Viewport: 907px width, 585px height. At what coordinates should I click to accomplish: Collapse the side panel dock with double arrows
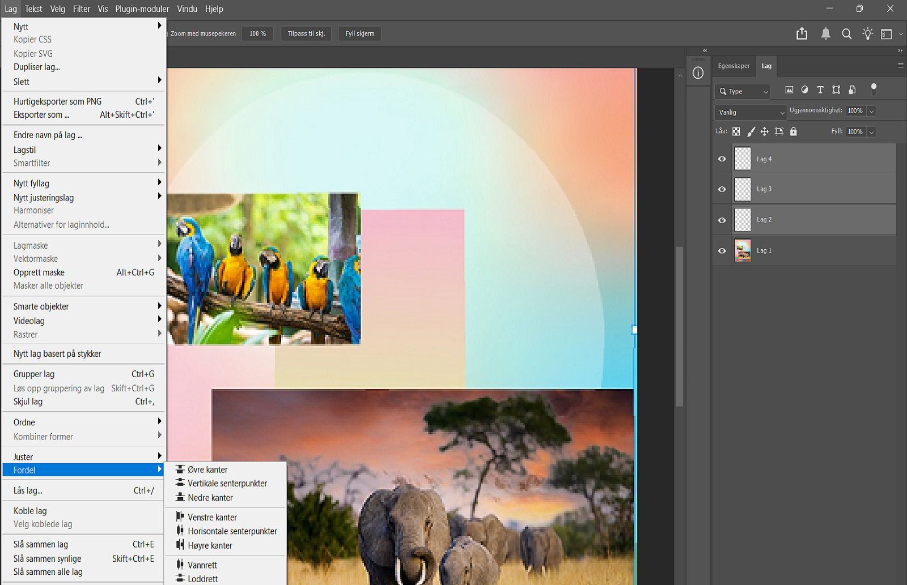click(900, 50)
